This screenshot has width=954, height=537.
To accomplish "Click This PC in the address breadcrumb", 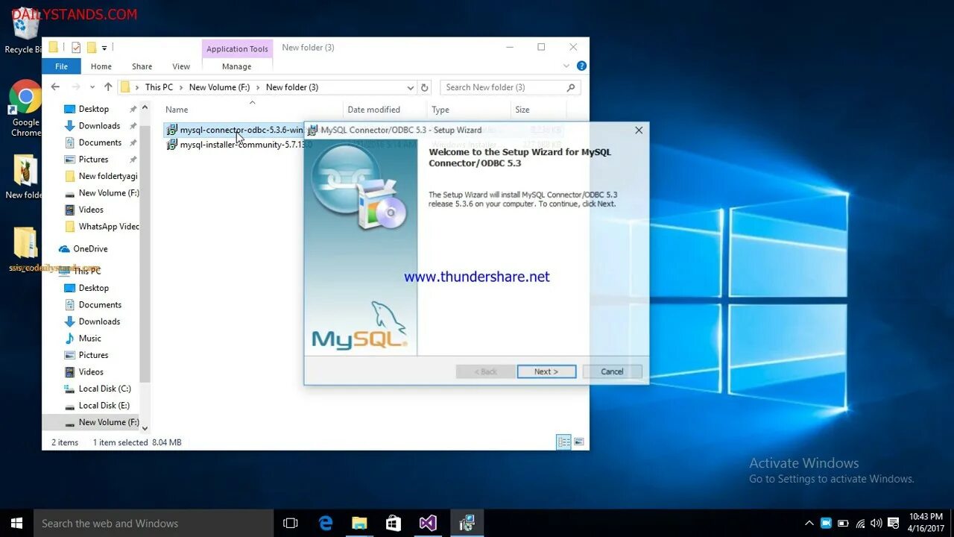I will 159,87.
